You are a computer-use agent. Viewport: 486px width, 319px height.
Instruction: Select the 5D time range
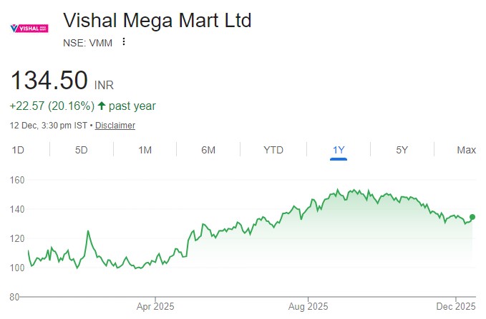tap(82, 150)
